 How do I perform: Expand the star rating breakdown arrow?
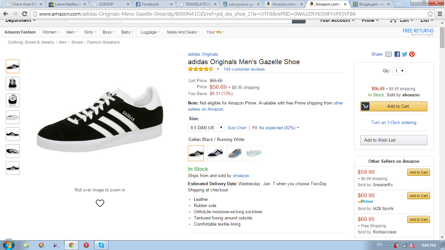point(218,69)
